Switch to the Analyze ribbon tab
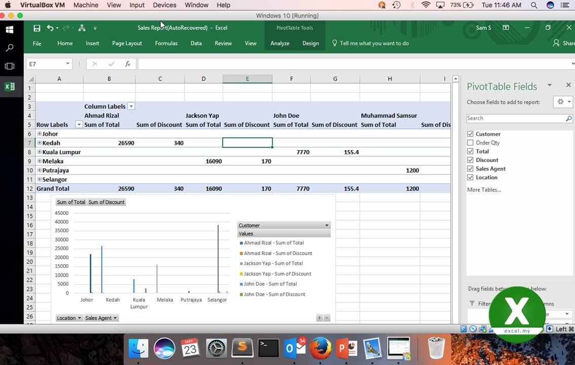The image size is (575, 365). [280, 44]
